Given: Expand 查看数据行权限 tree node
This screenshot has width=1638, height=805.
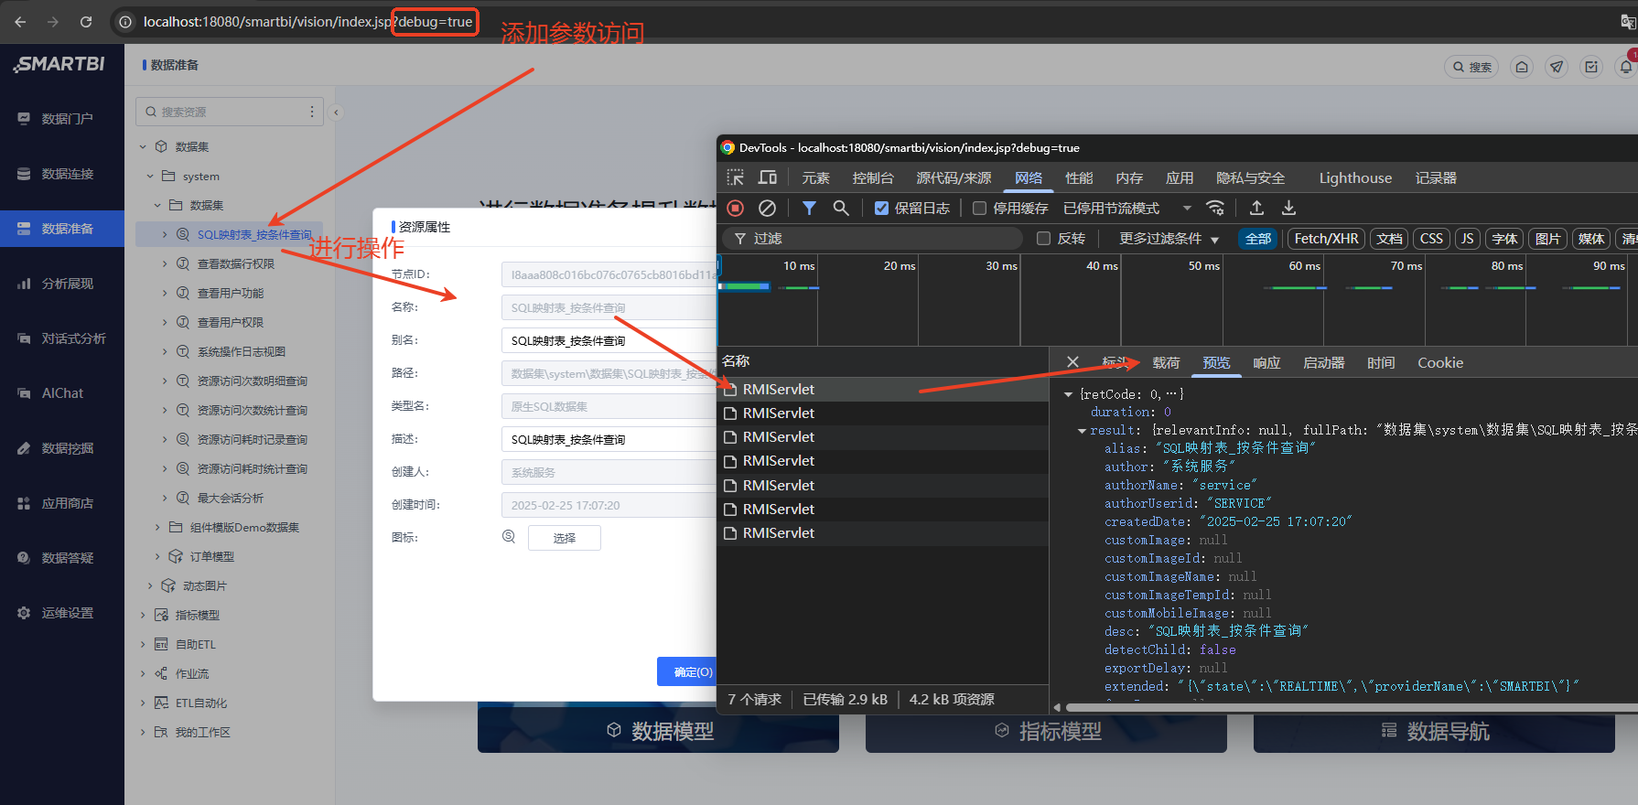Looking at the screenshot, I should pos(165,263).
